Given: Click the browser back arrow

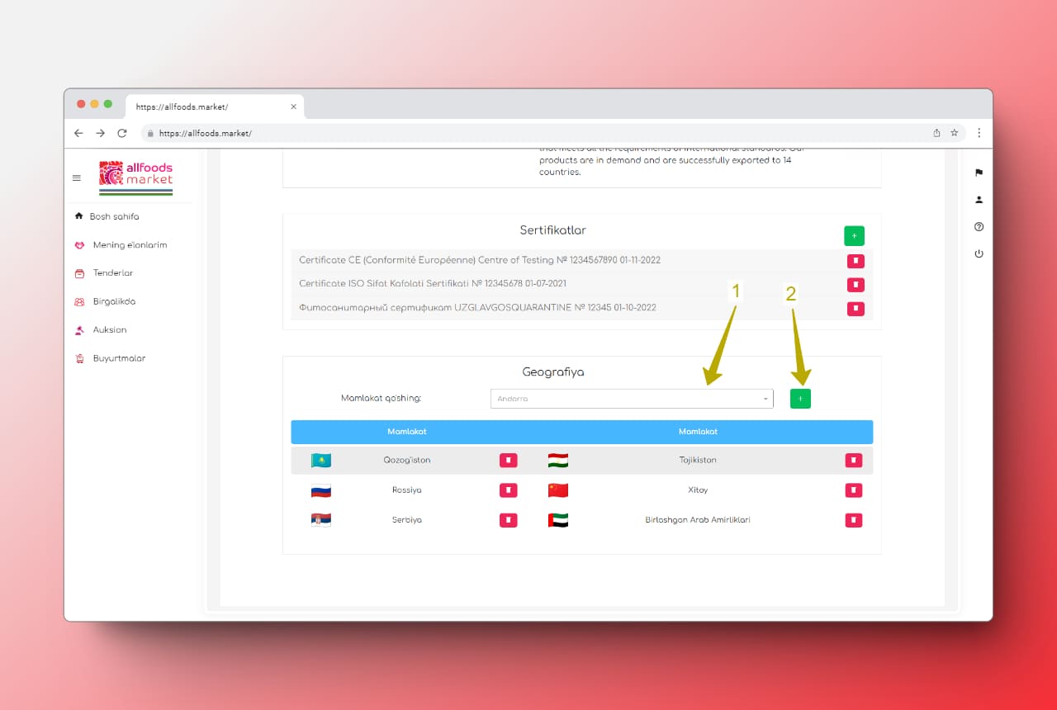Looking at the screenshot, I should [78, 133].
